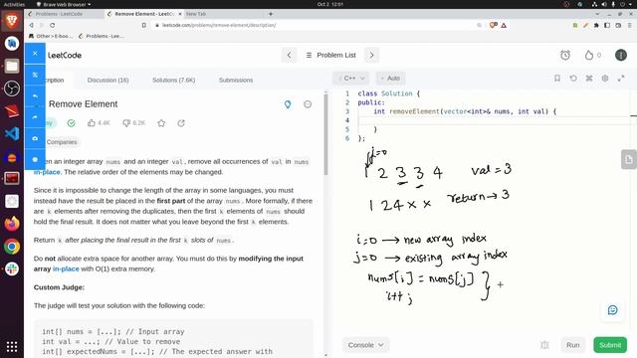
Task: Switch to the Discussion (16) tab
Action: tap(108, 80)
